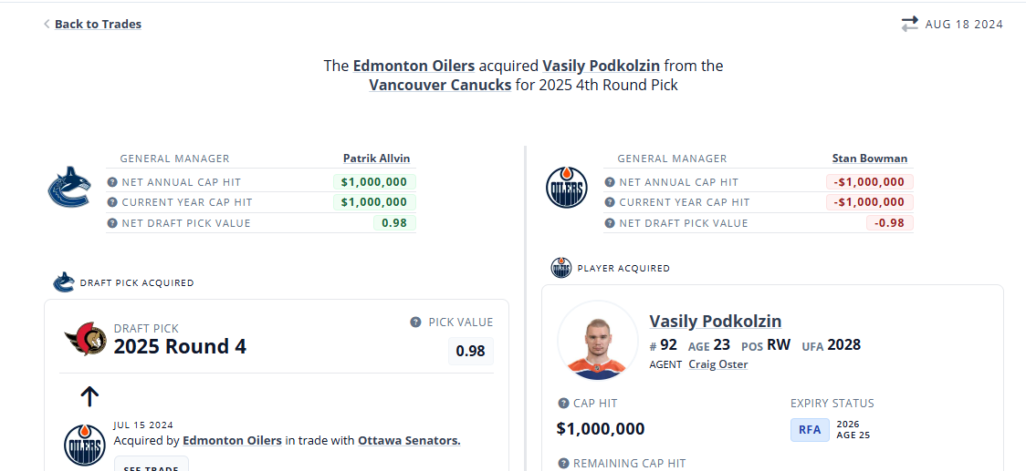The image size is (1026, 471).
Task: Click the help icon beside Remaining Cap Hit
Action: point(562,463)
